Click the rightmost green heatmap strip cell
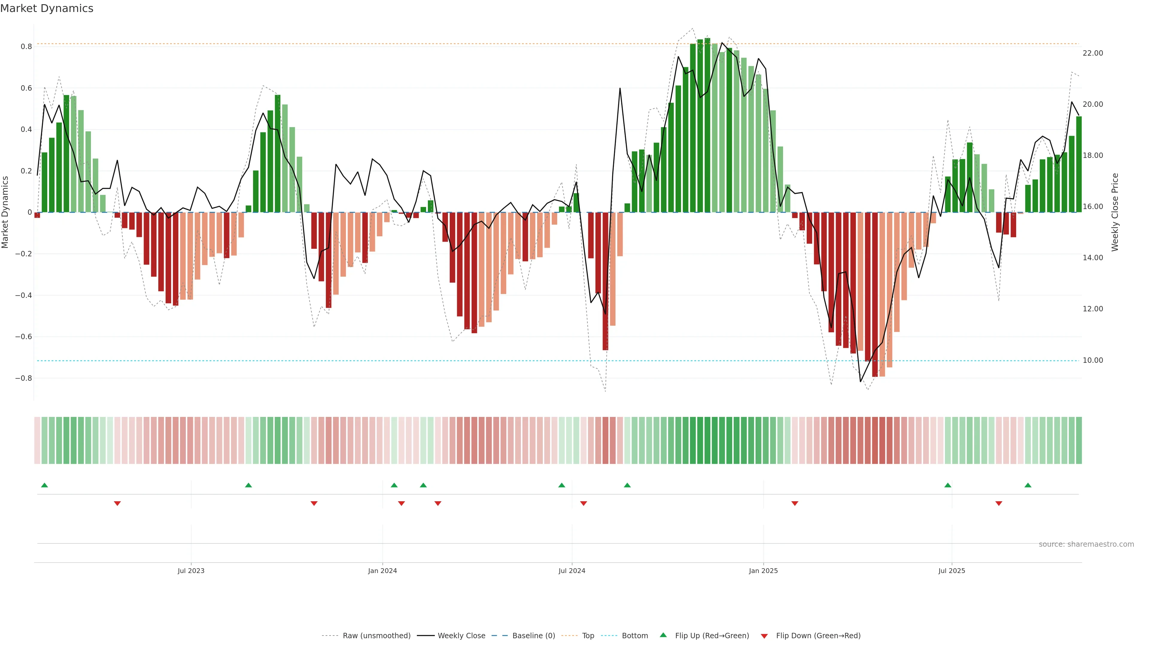Image resolution: width=1149 pixels, height=646 pixels. coord(1078,440)
